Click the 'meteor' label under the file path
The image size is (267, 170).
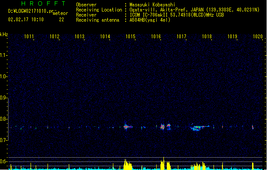point(60,13)
